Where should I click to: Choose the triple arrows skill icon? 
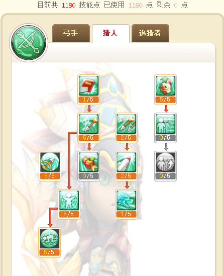[x=126, y=124]
